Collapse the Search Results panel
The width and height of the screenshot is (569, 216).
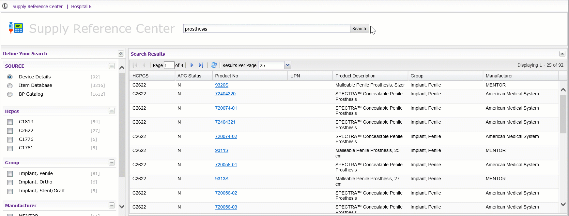coord(562,54)
